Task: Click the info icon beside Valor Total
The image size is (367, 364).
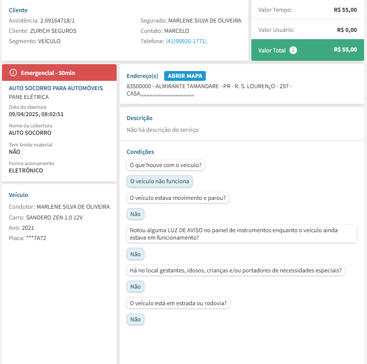Action: click(x=293, y=50)
